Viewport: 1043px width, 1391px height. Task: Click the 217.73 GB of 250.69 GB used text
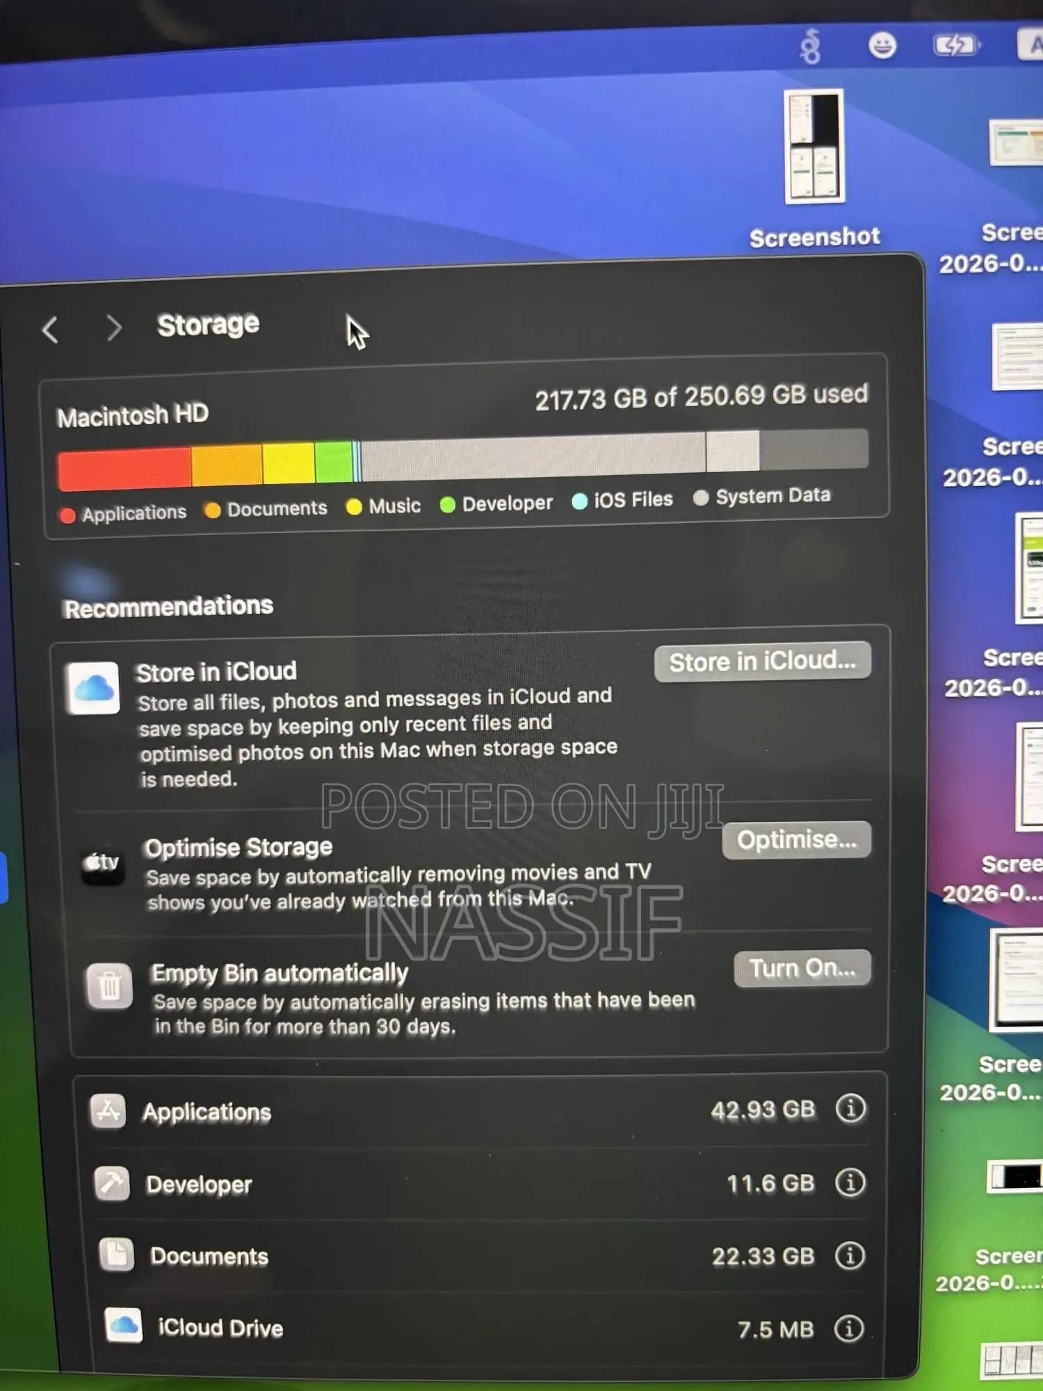(x=702, y=396)
